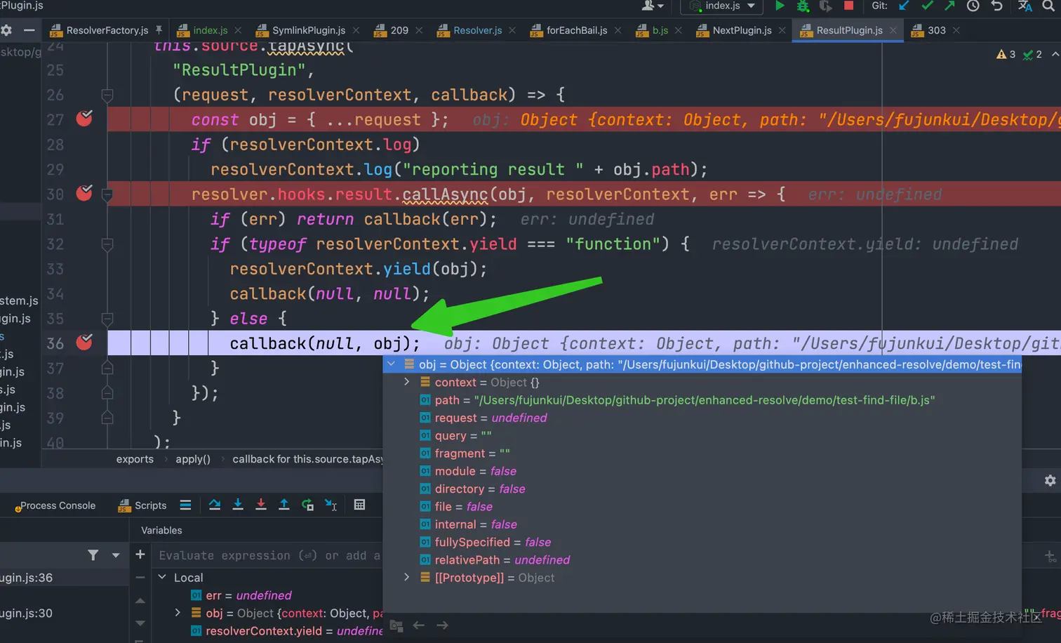Remove the breakpoint on line 30
The height and width of the screenshot is (643, 1061).
(x=84, y=193)
